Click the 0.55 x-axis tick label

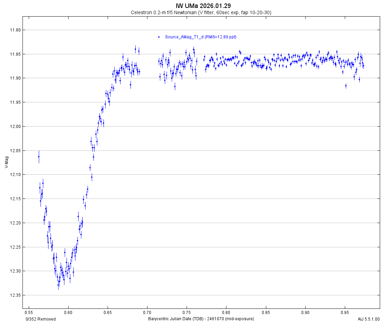tap(29, 313)
